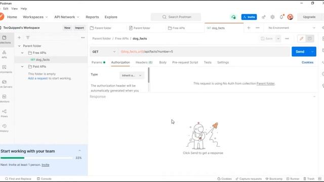This screenshot has width=324, height=182.
Task: Collapse the Paid APIs folder
Action: 22,67
